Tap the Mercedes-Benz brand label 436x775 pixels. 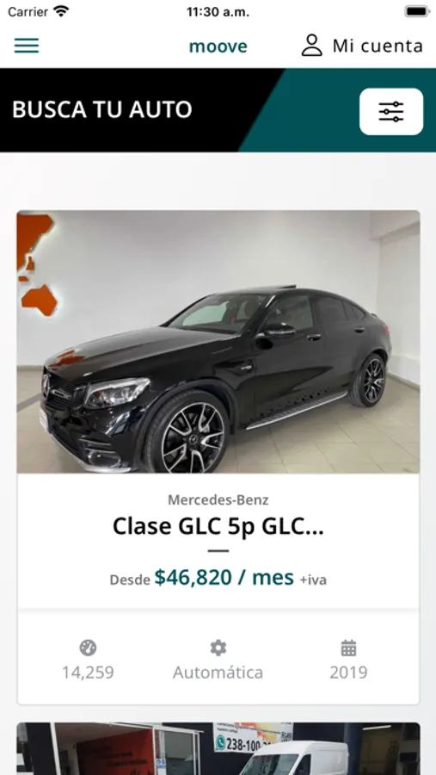point(218,499)
